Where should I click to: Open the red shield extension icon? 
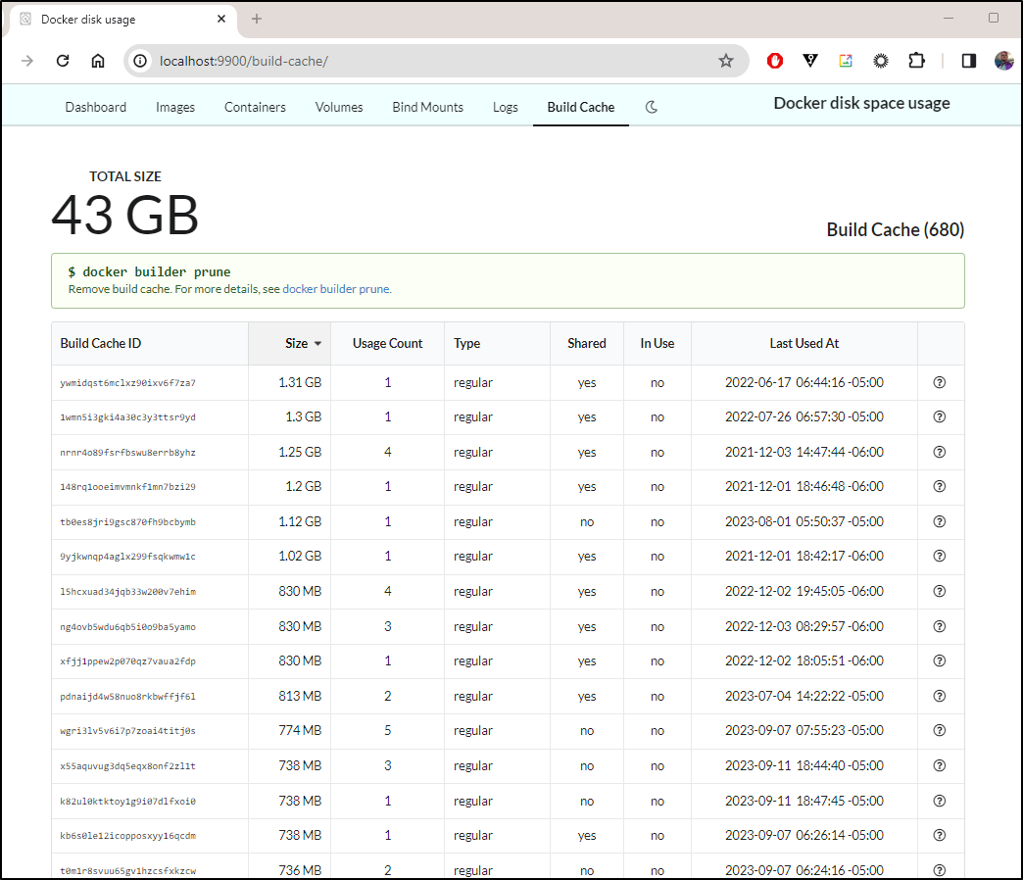tap(775, 61)
